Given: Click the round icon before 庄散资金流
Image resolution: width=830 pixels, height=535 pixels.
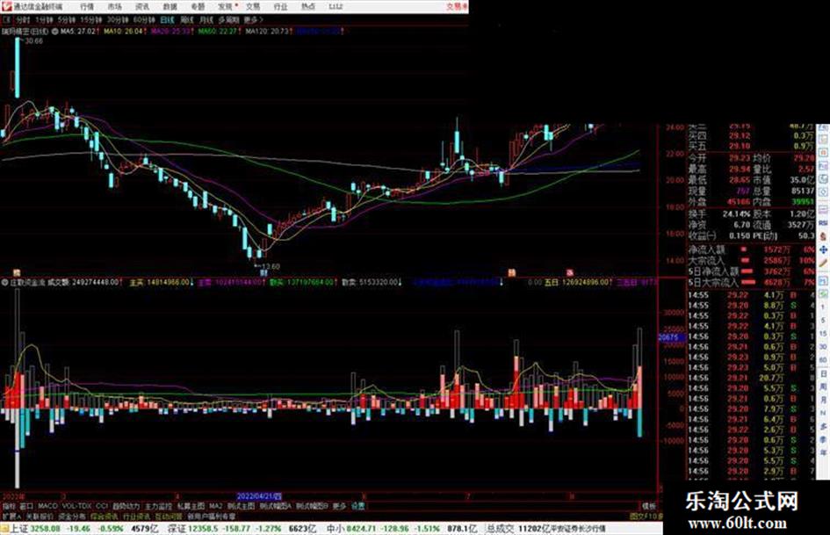Looking at the screenshot, I should (x=4, y=282).
